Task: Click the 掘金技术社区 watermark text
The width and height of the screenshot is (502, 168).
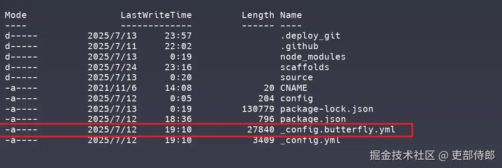Action: [x=402, y=155]
